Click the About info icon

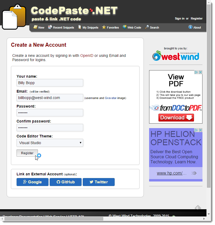pyautogui.click(x=190, y=27)
